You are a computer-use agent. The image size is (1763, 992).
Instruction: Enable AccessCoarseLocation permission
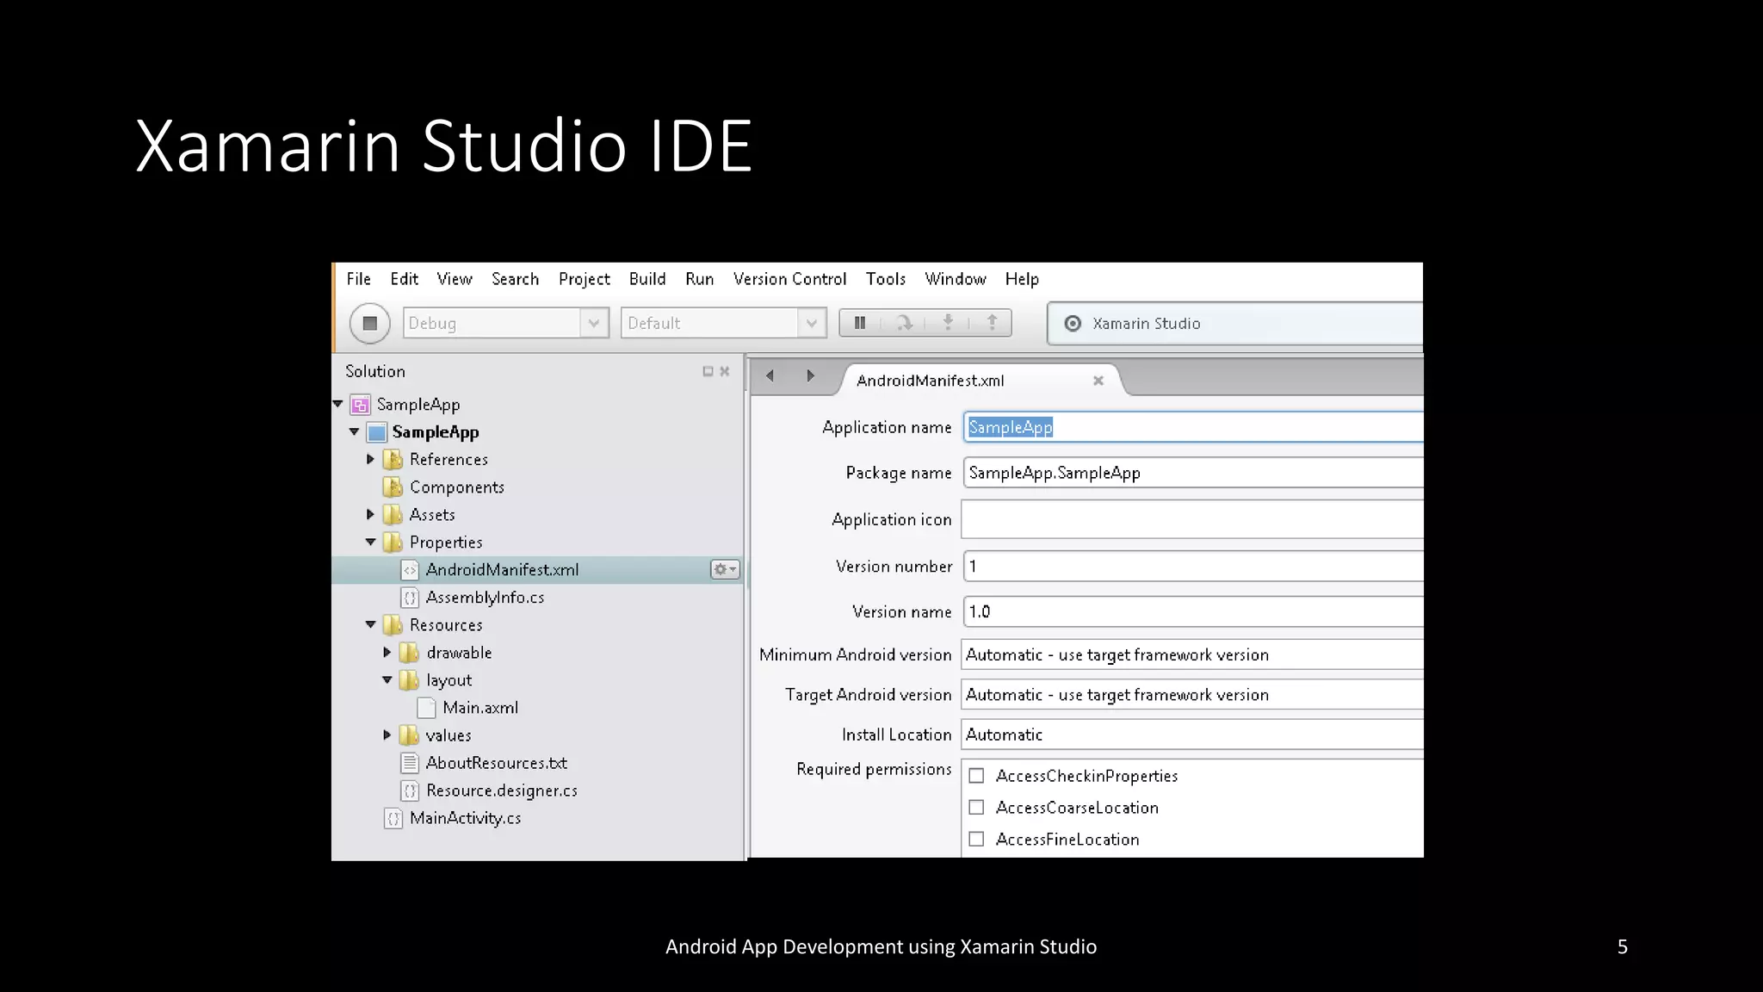976,808
